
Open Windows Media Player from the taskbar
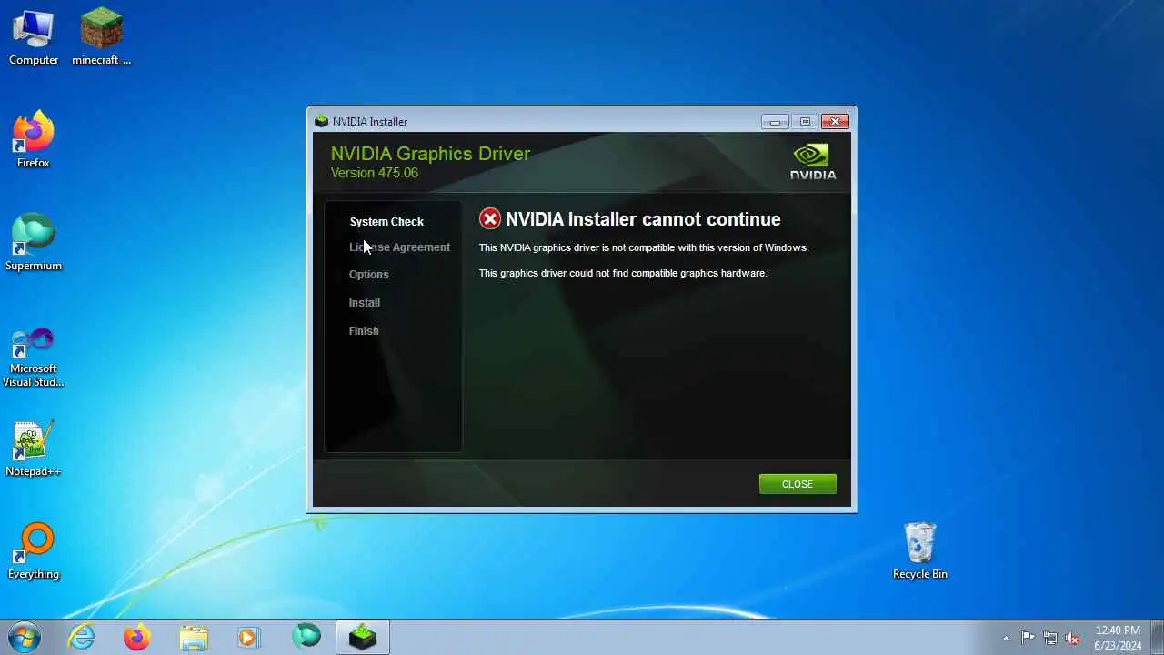coord(249,637)
